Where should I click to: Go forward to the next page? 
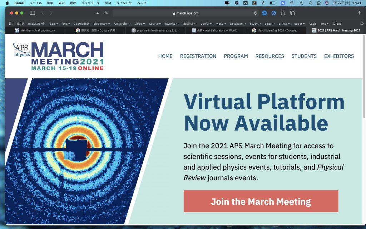(51, 13)
